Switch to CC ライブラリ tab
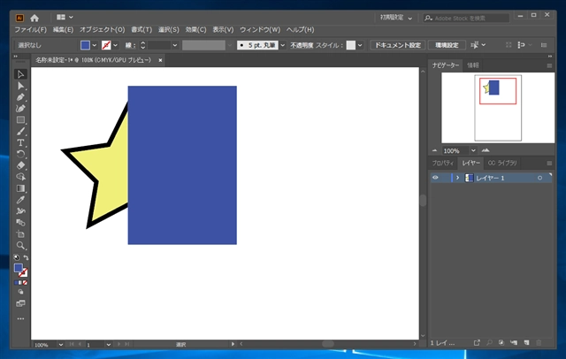This screenshot has width=566, height=359. 502,163
